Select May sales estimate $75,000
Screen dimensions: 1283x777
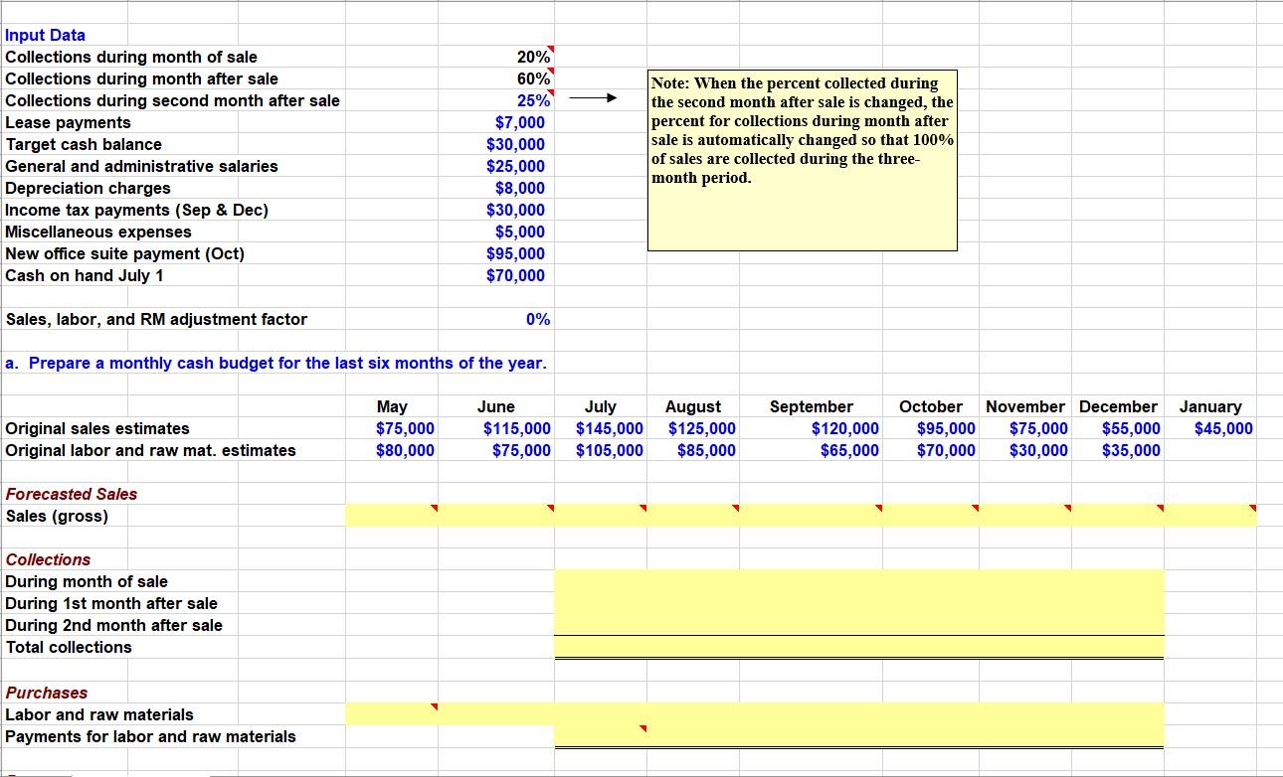405,428
